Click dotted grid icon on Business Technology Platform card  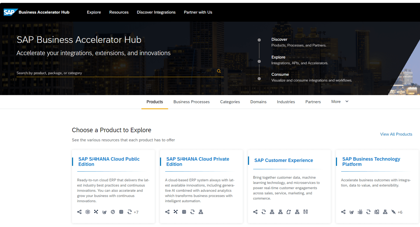360,212
